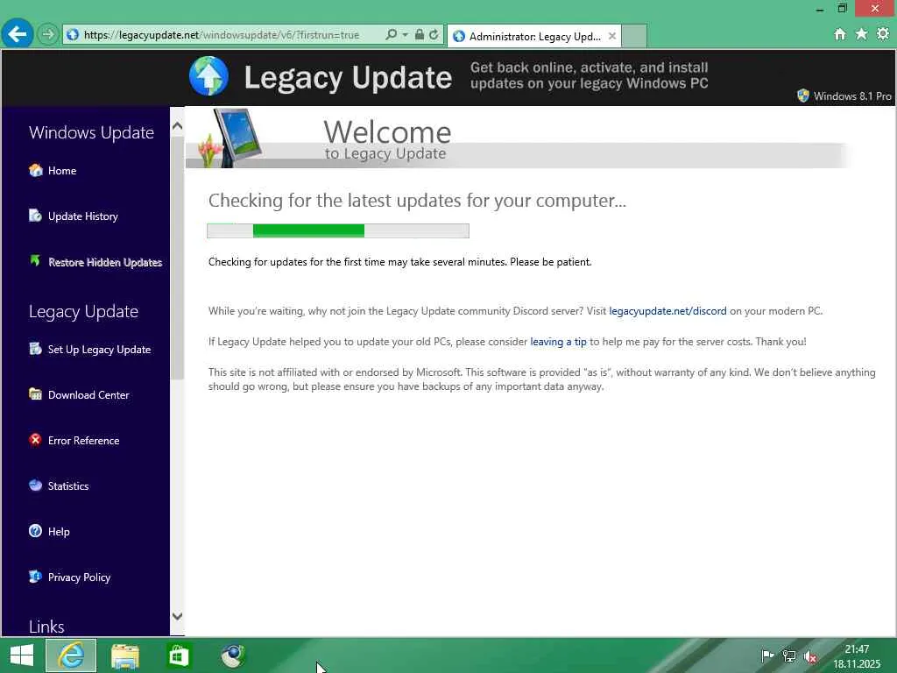The image size is (897, 673).
Task: Click the Download Center folder icon
Action: pos(35,393)
